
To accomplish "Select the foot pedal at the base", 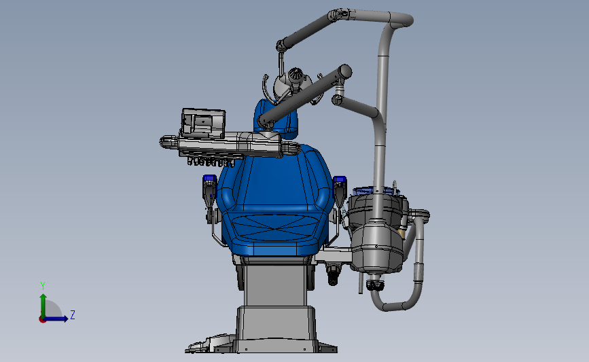I will point(210,345).
